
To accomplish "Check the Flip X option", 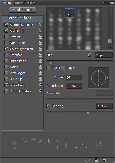I will [x=48, y=68].
